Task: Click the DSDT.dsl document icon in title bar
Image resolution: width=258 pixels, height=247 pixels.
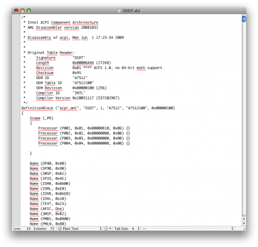Action: (119, 10)
